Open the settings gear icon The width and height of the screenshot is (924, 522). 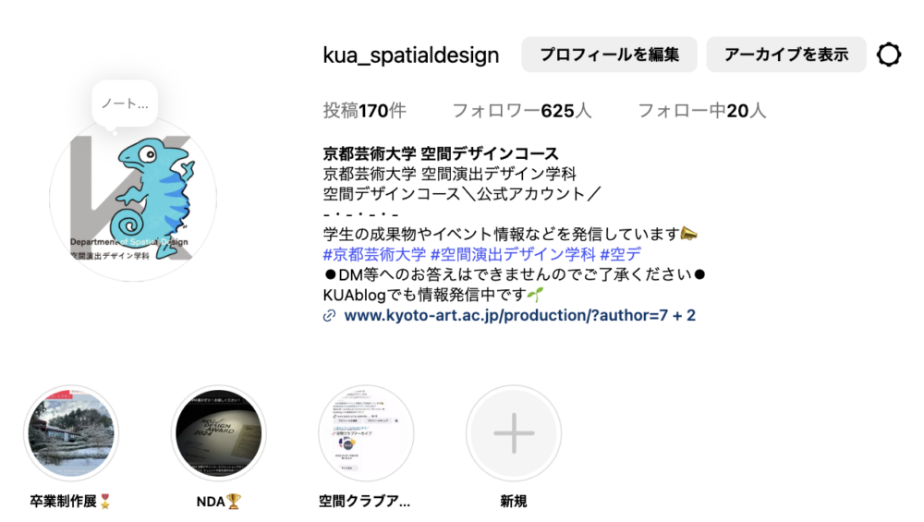pos(889,55)
